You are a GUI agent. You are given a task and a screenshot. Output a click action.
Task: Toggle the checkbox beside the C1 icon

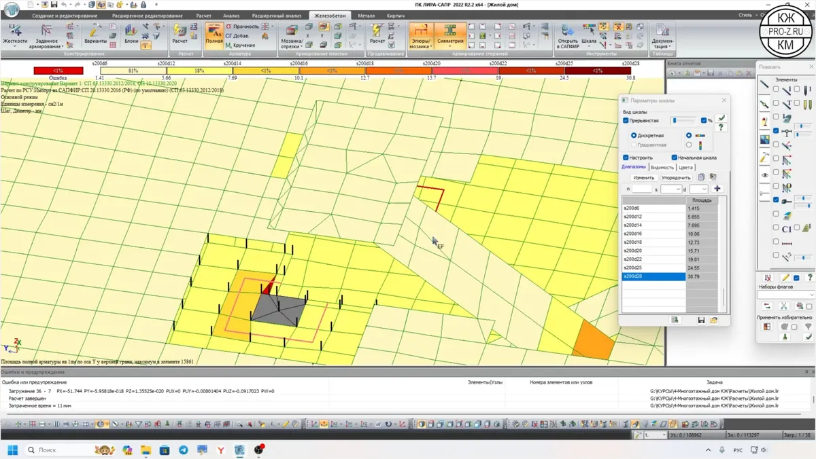(x=776, y=228)
